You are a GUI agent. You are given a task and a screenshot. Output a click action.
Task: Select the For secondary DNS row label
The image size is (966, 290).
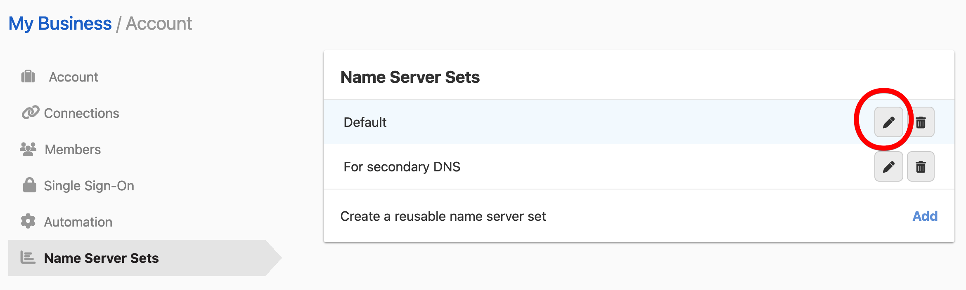402,167
